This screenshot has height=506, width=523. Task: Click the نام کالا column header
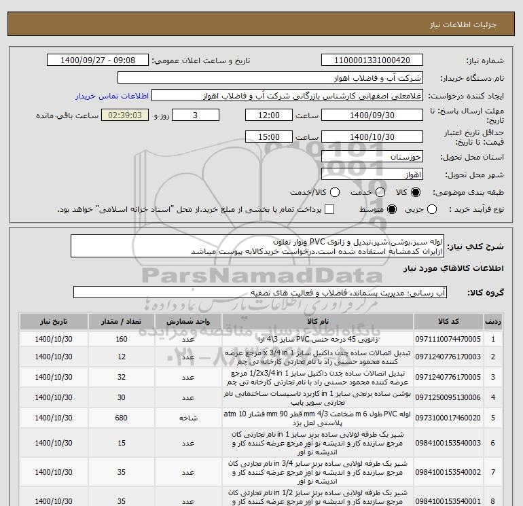tap(318, 321)
